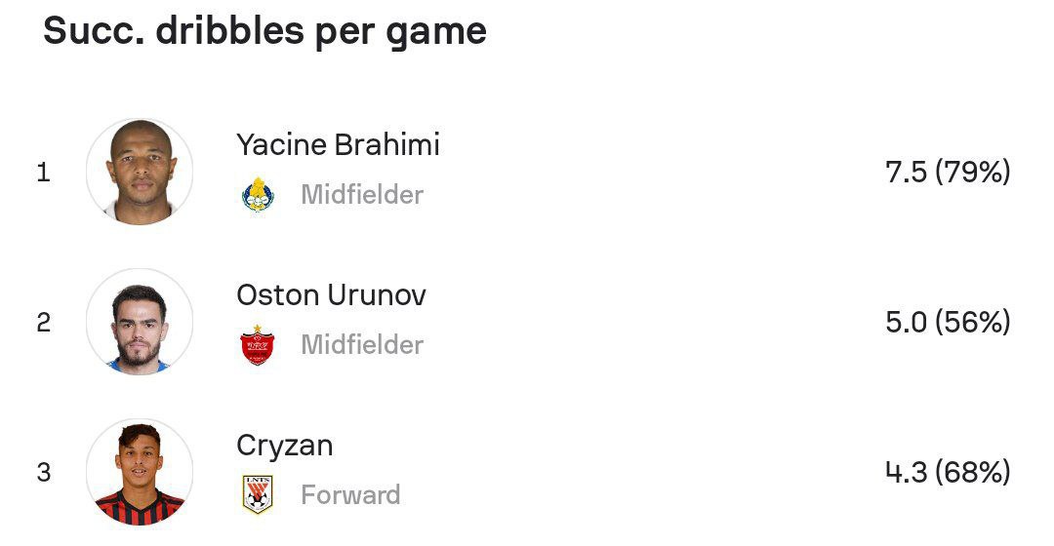
Task: Click the 7.5 (79%) dribble stat
Action: (947, 173)
